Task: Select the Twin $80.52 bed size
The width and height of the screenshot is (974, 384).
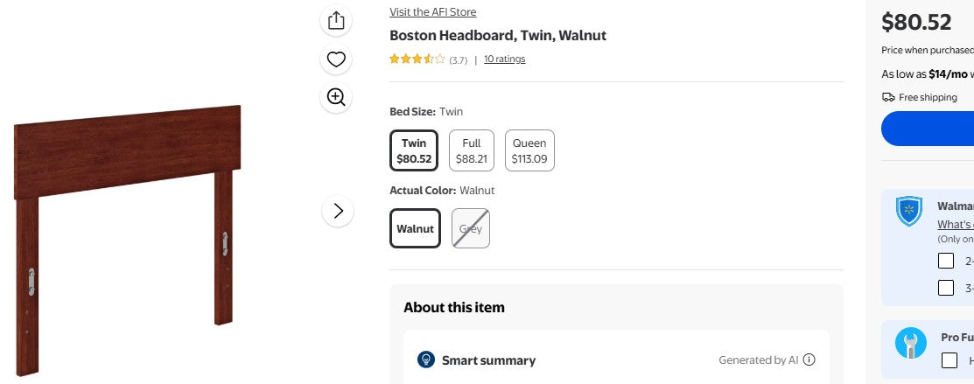Action: [414, 150]
